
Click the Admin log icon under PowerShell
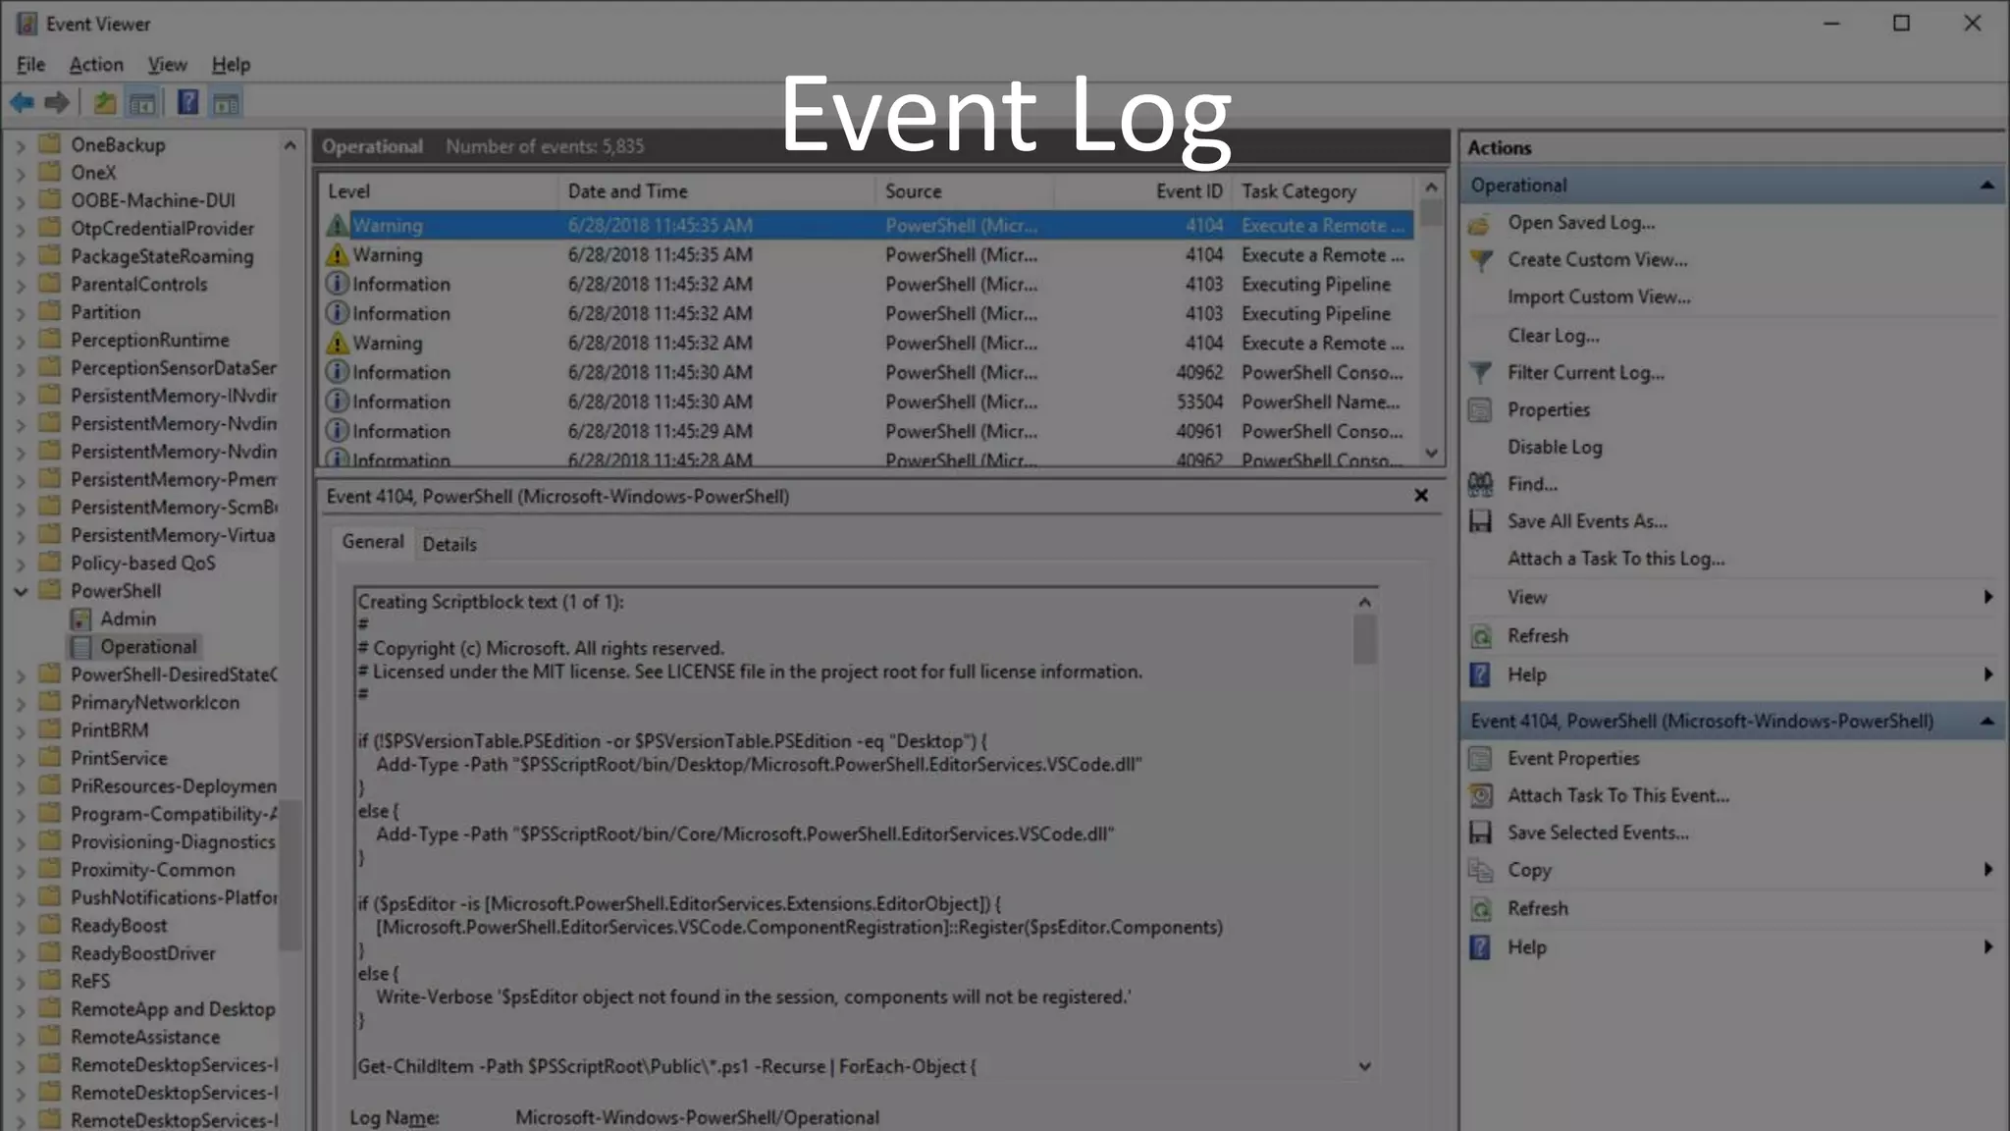[81, 619]
